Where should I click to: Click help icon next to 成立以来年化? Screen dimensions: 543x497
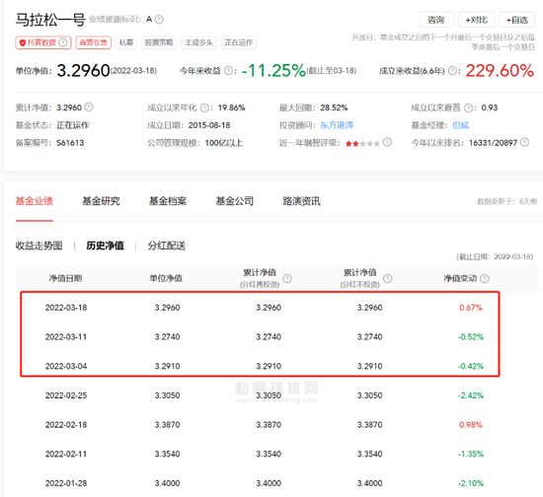pos(205,107)
